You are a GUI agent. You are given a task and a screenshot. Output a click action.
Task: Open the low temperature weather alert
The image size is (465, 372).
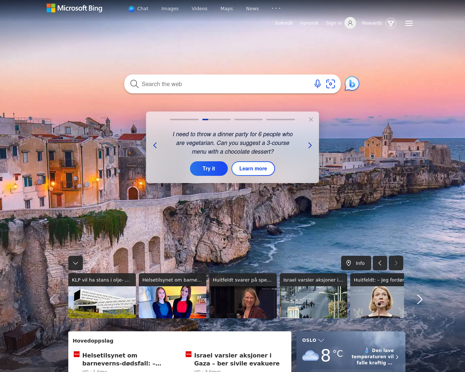tap(375, 356)
